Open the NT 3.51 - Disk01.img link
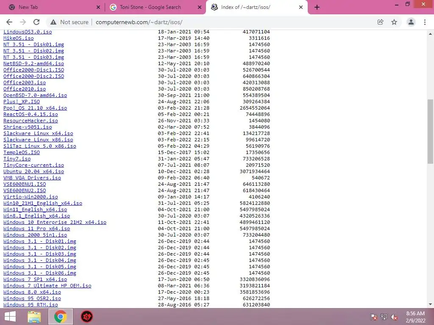 (x=33, y=44)
